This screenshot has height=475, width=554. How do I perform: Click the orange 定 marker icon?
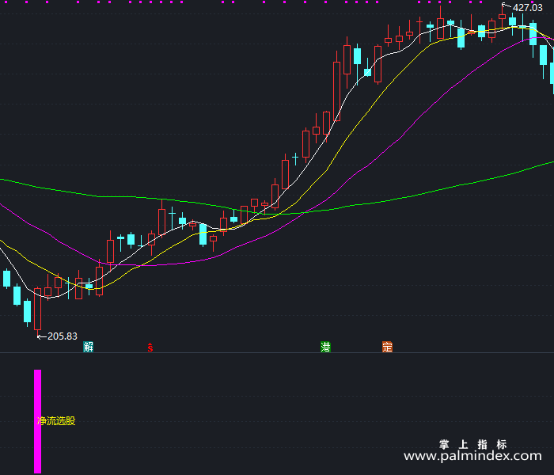(x=387, y=347)
